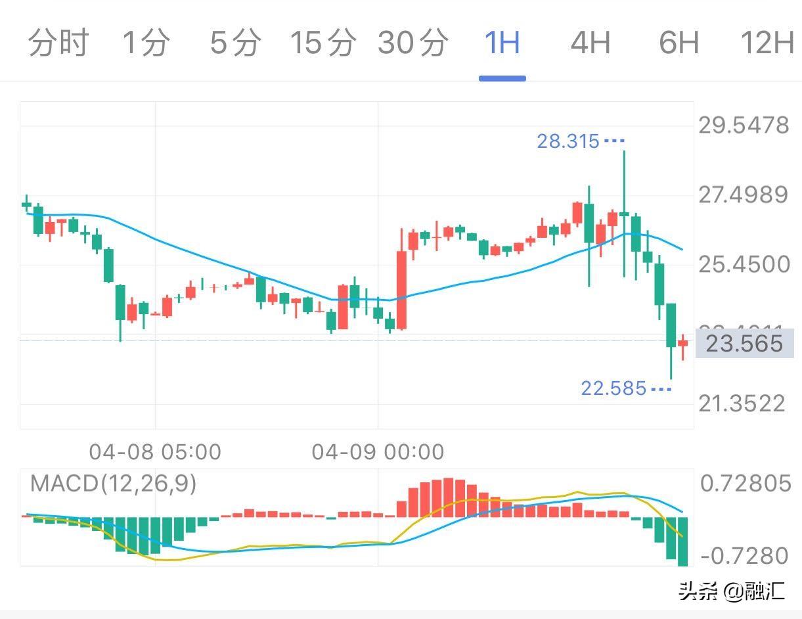Click the 25.4500 price axis label
The image size is (802, 619).
[x=744, y=265]
